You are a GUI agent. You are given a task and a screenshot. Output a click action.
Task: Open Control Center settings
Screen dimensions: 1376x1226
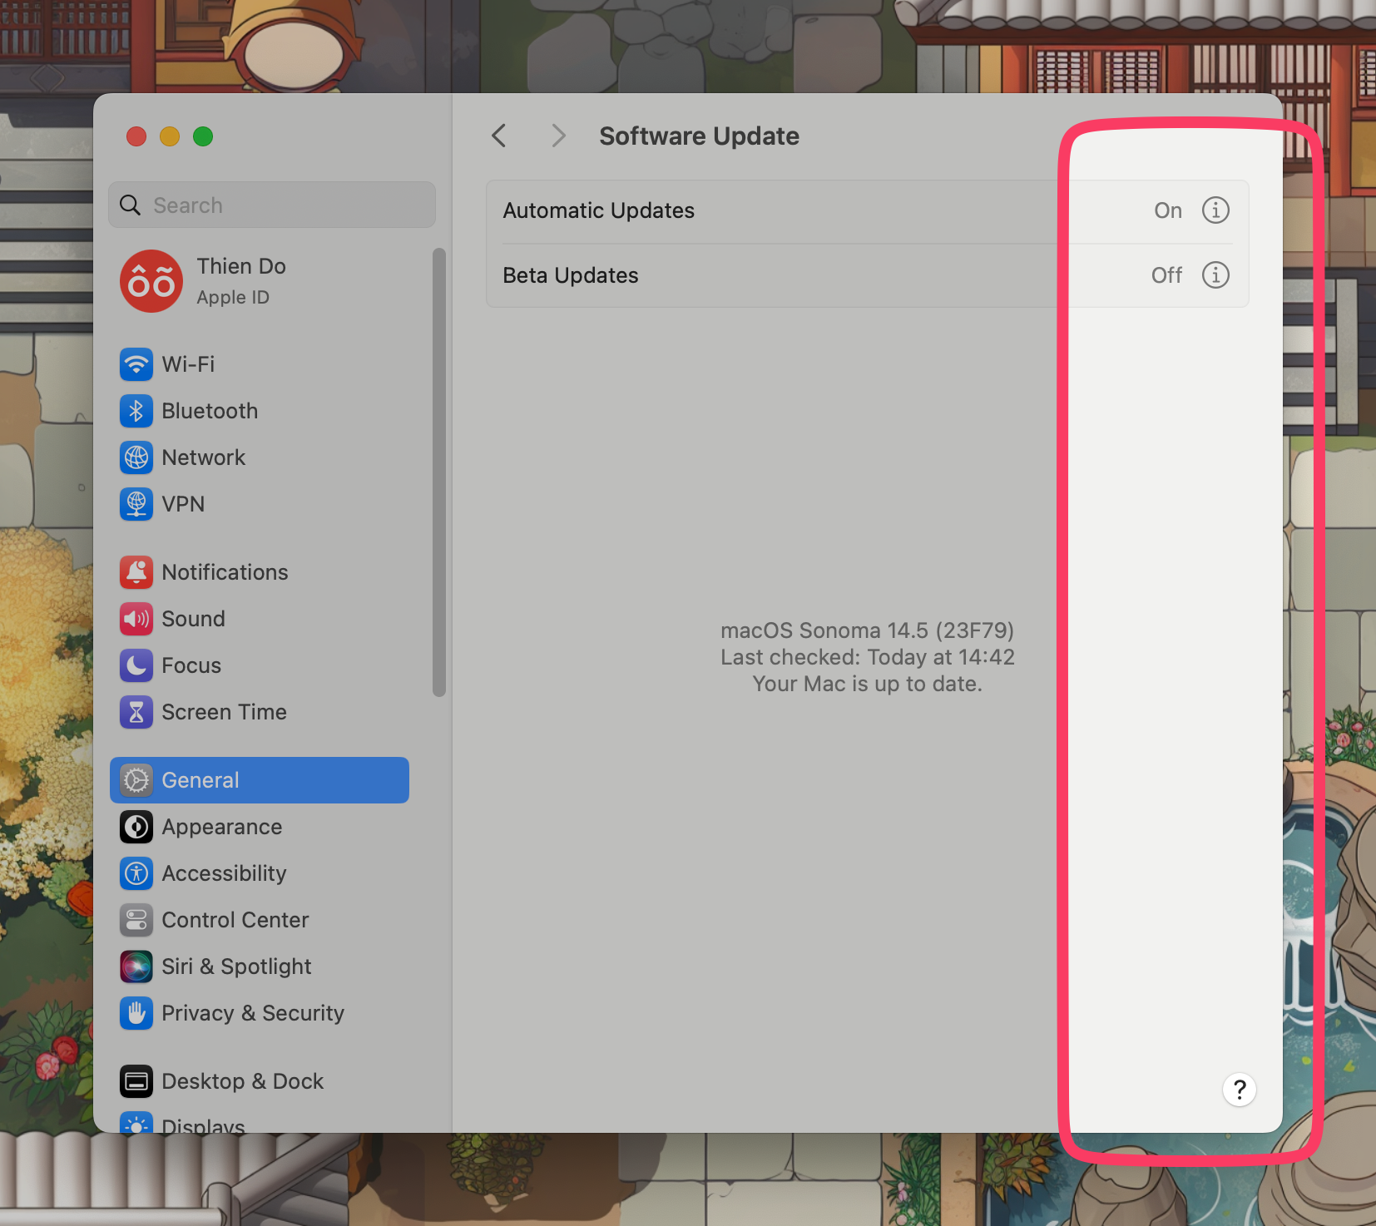coord(260,920)
